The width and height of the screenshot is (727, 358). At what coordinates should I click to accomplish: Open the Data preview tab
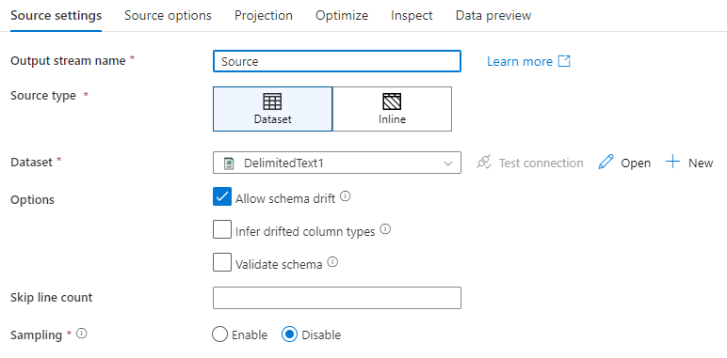[493, 15]
